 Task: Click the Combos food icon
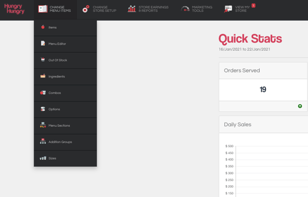(43, 92)
